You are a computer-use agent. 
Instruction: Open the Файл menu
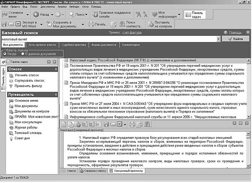(5, 7)
